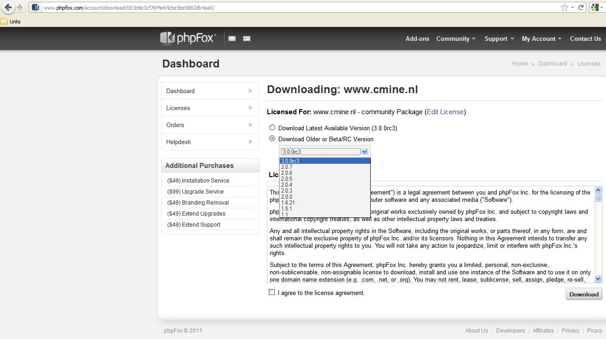The width and height of the screenshot is (606, 339).
Task: Open Privacy footer link
Action: [570, 330]
